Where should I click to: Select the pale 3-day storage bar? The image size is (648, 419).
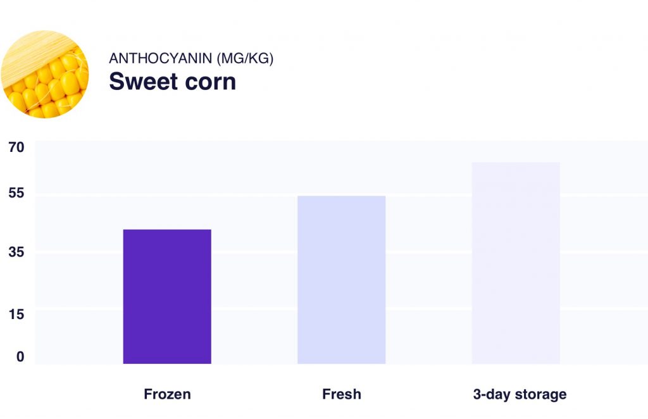pos(516,263)
